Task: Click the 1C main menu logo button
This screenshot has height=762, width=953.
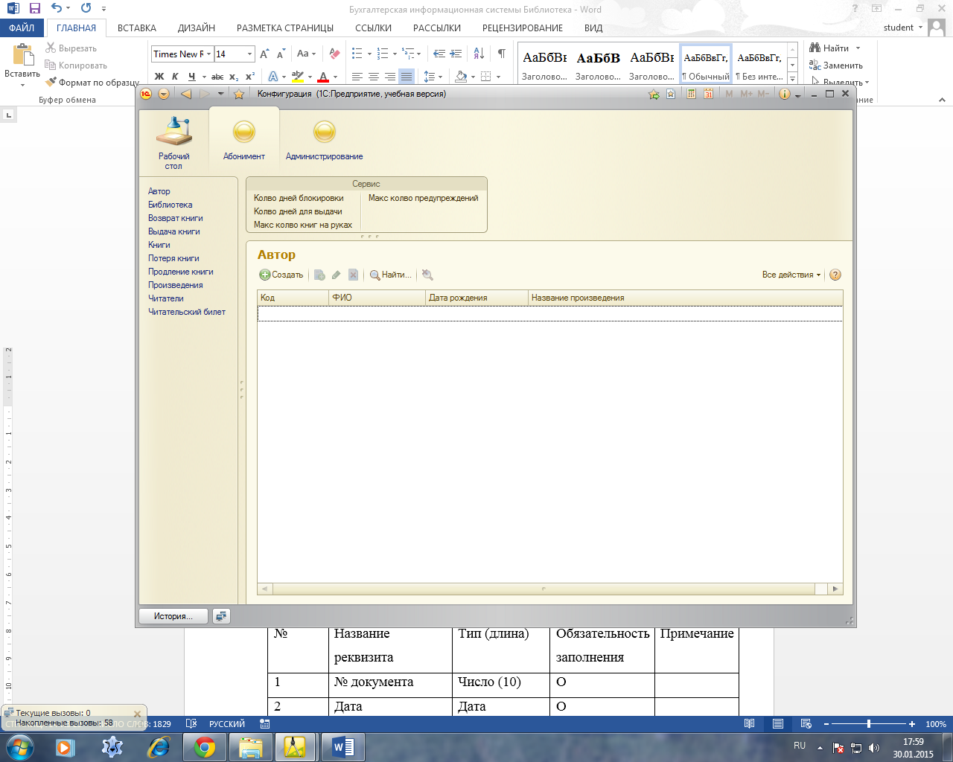Action: [147, 94]
